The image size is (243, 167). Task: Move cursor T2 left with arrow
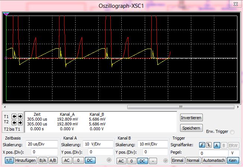point(14,123)
